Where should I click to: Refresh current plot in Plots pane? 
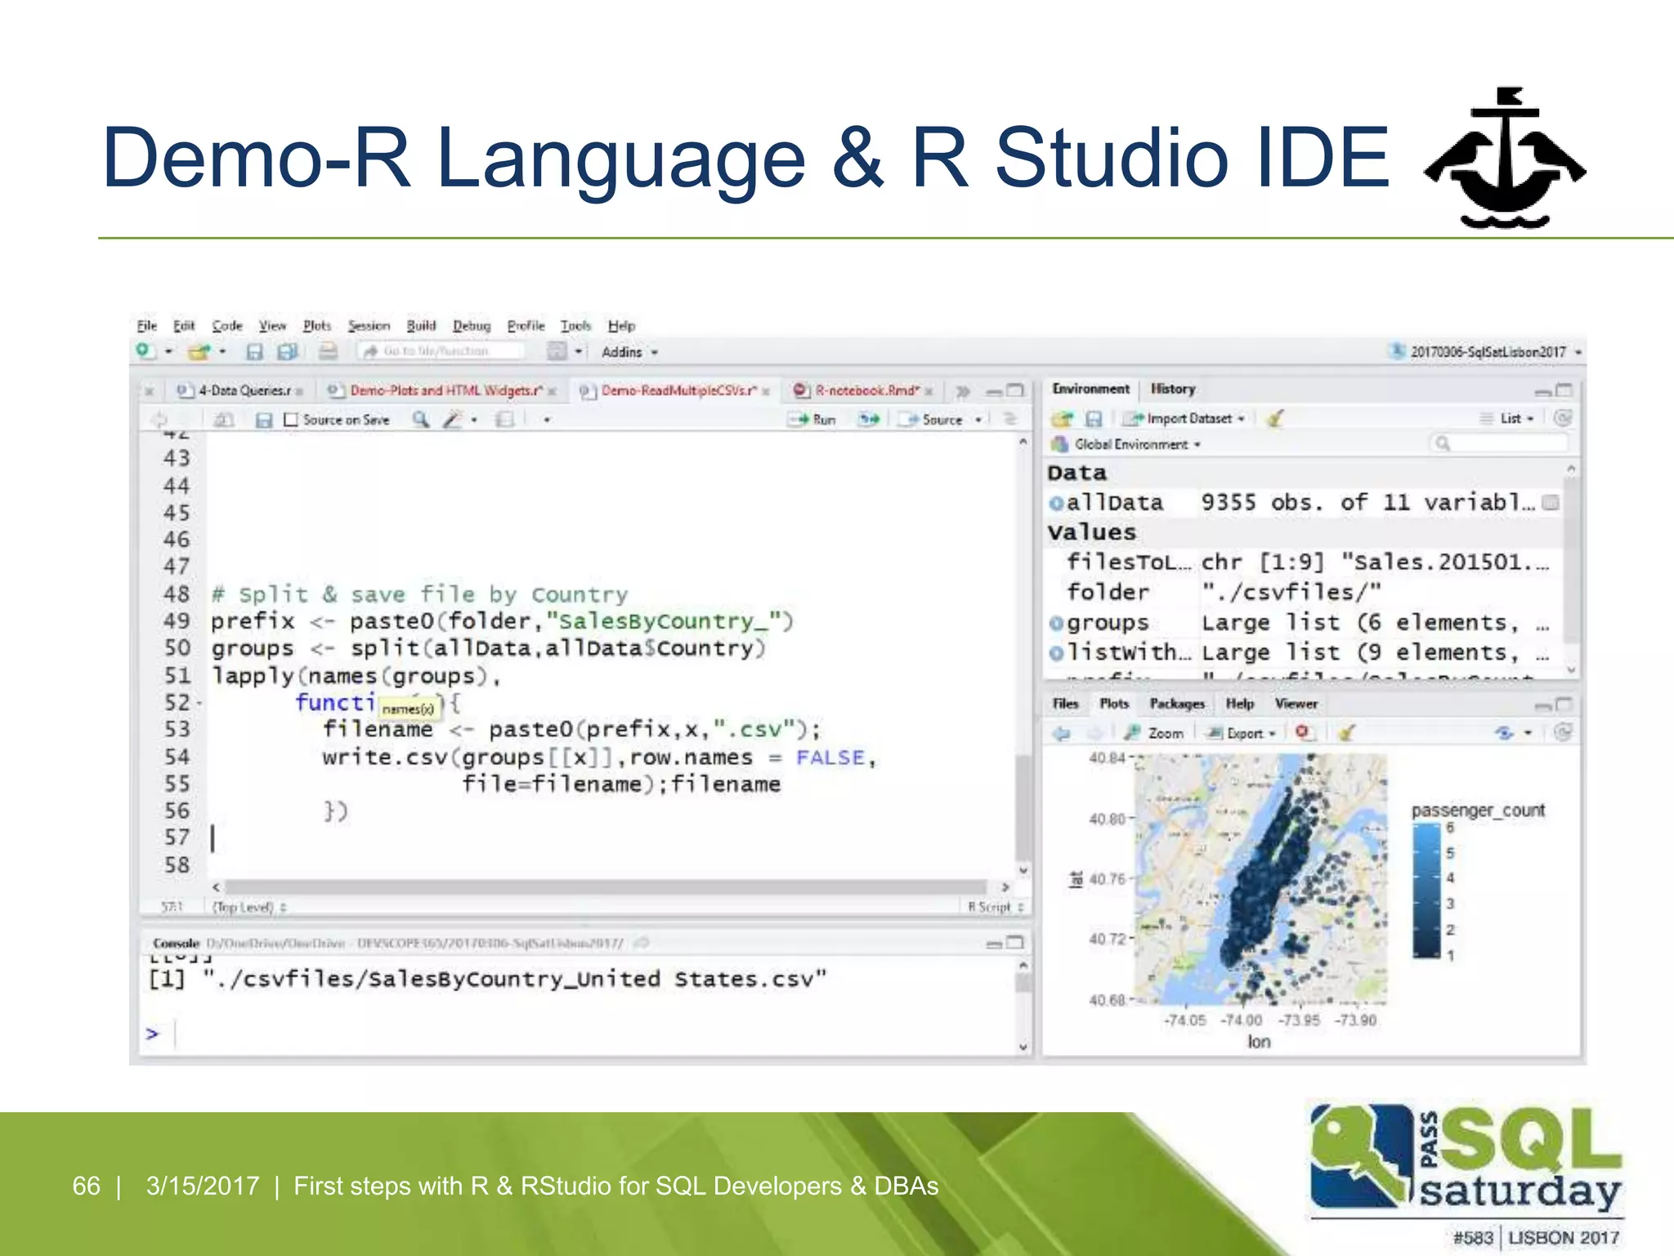1563,733
